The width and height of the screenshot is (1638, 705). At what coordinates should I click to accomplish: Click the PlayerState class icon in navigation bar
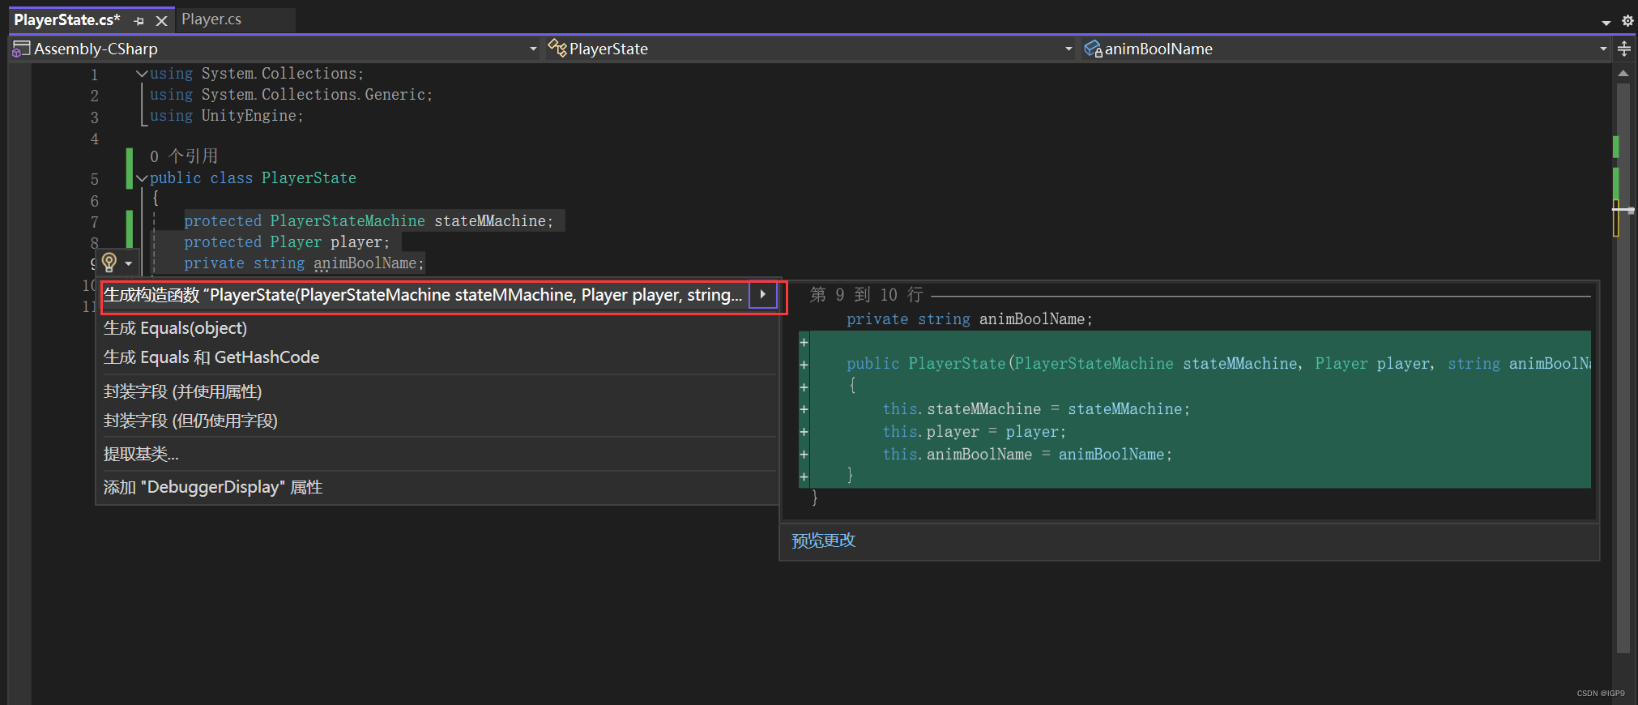pos(557,49)
